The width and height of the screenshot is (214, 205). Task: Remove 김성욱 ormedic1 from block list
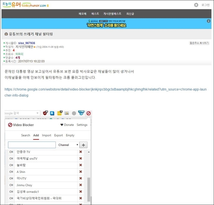pos(81,192)
